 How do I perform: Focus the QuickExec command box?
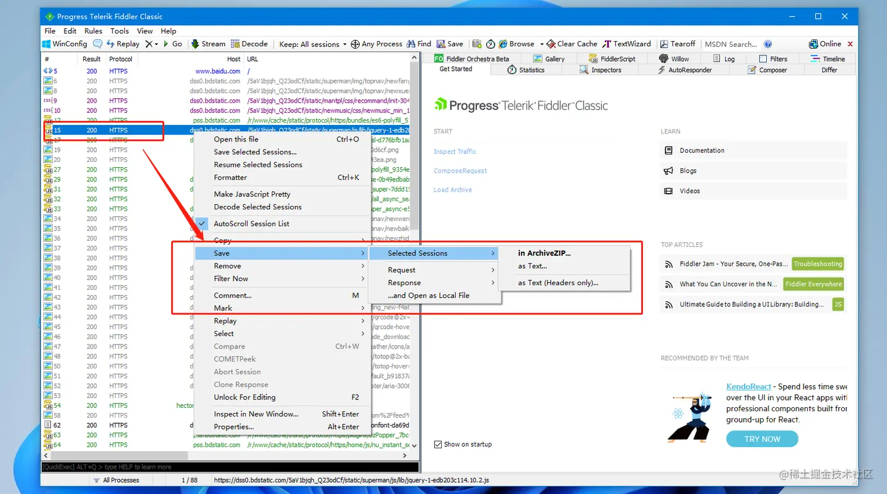[x=230, y=467]
